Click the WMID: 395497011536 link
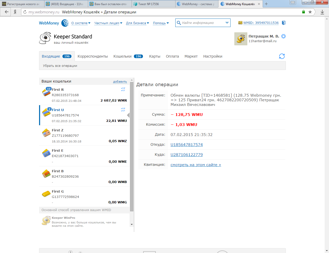This screenshot has height=253, width=329. [261, 23]
